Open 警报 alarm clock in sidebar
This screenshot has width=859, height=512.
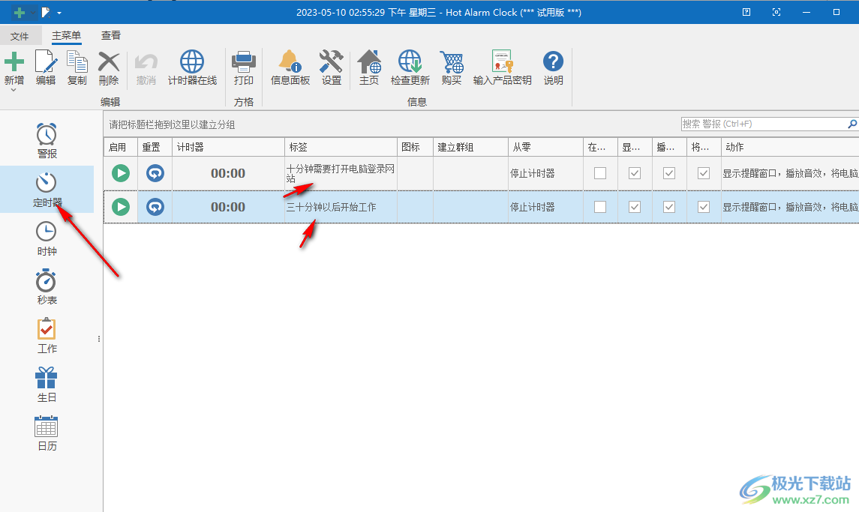click(x=47, y=135)
